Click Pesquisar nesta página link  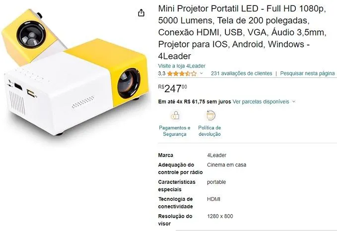(x=307, y=73)
